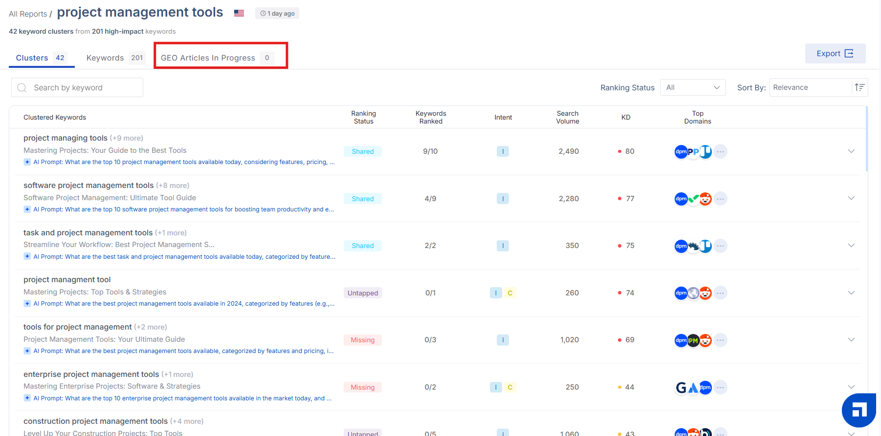Open the Sort By Relevance dropdown
The height and width of the screenshot is (436, 881).
coord(811,87)
